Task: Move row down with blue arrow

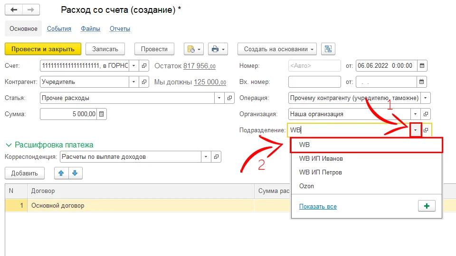Action: (x=74, y=174)
